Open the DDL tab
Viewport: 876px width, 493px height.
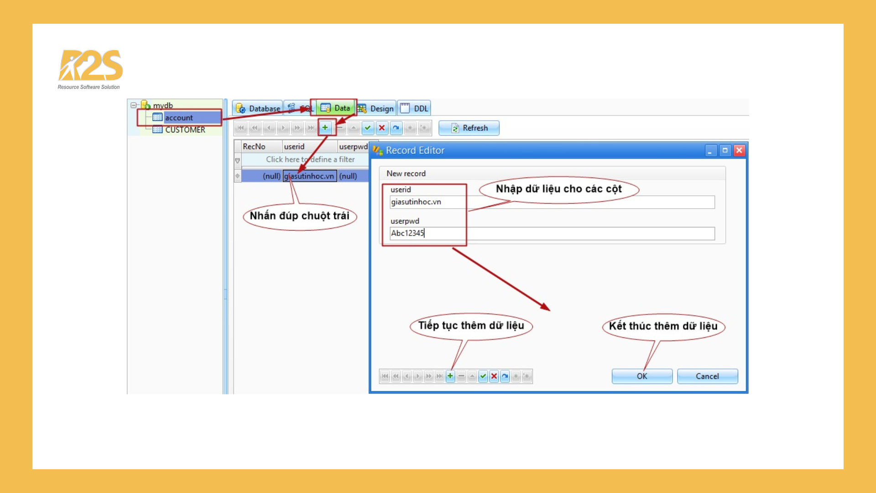(414, 108)
